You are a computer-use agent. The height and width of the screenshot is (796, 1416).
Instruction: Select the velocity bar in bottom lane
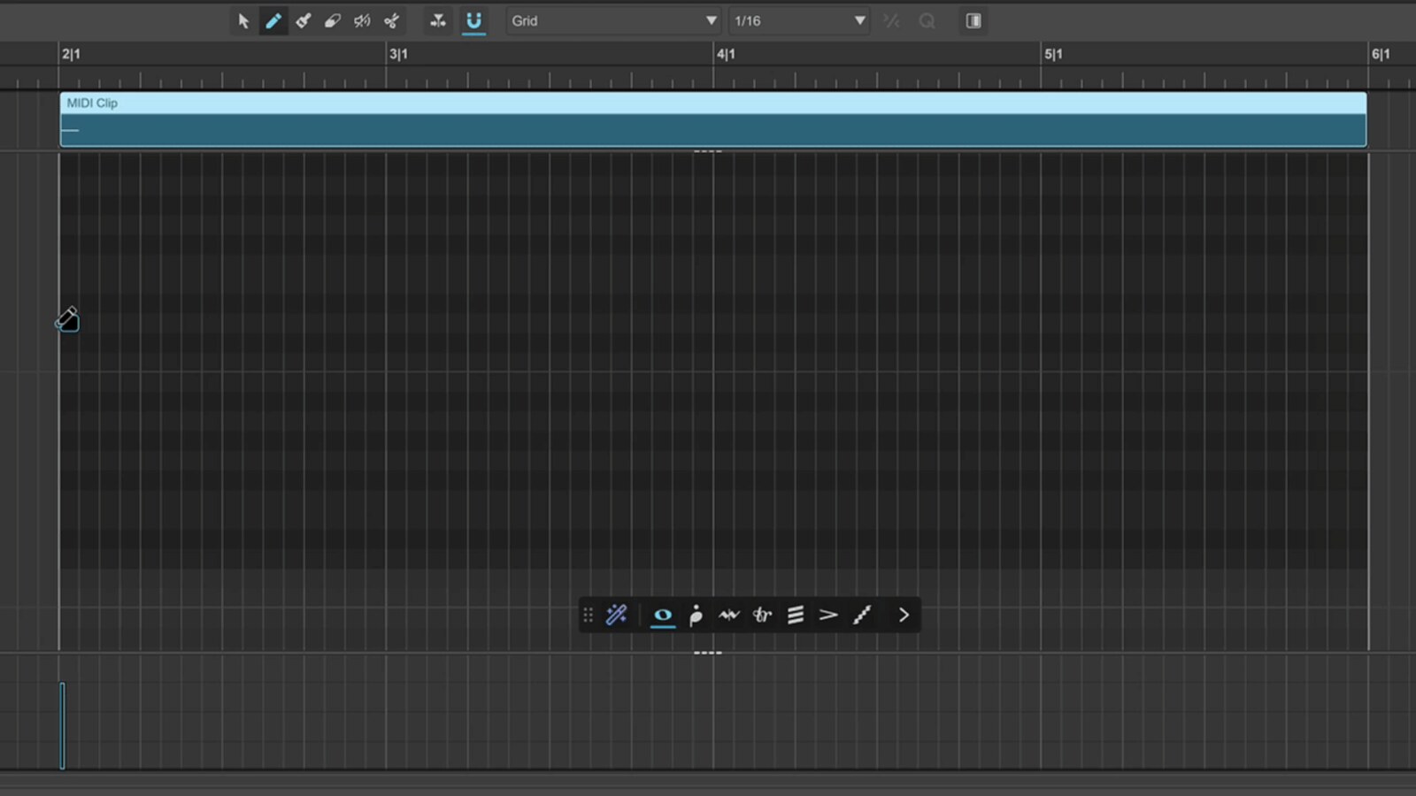coord(62,725)
